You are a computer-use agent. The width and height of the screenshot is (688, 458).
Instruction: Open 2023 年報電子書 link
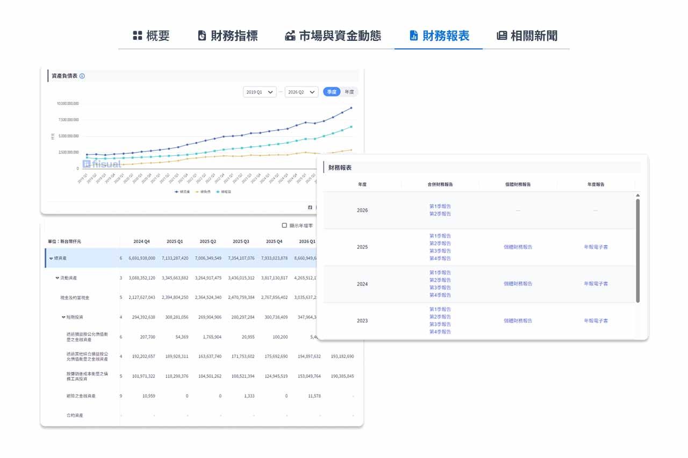click(x=596, y=321)
